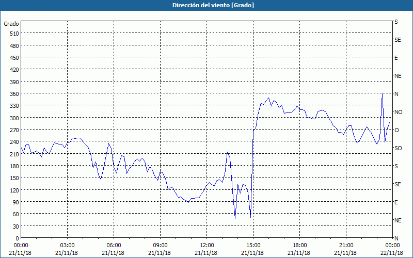Select the "N" compass label beside the 0 baseline
The height and width of the screenshot is (258, 413).
click(x=396, y=238)
